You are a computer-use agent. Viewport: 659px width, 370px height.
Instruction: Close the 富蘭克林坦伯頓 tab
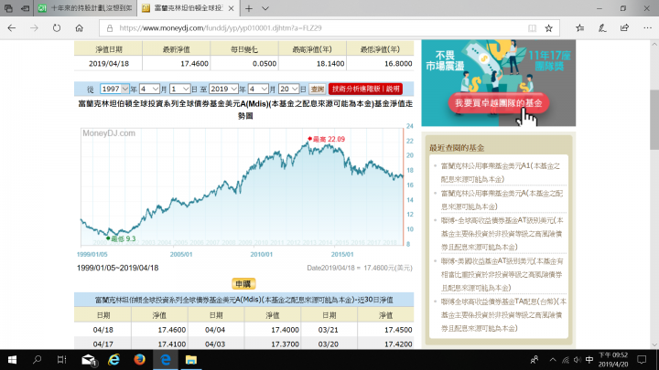coord(232,8)
